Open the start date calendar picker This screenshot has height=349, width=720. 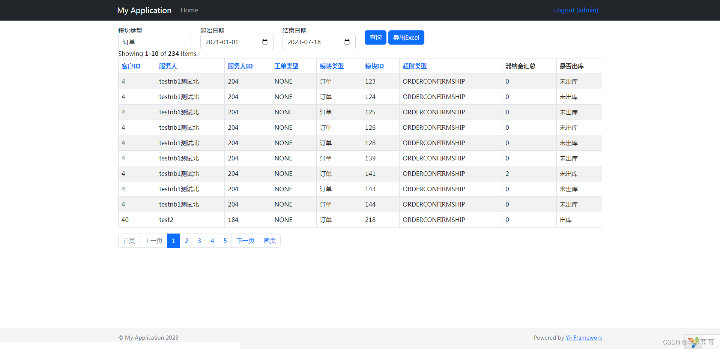pos(265,42)
